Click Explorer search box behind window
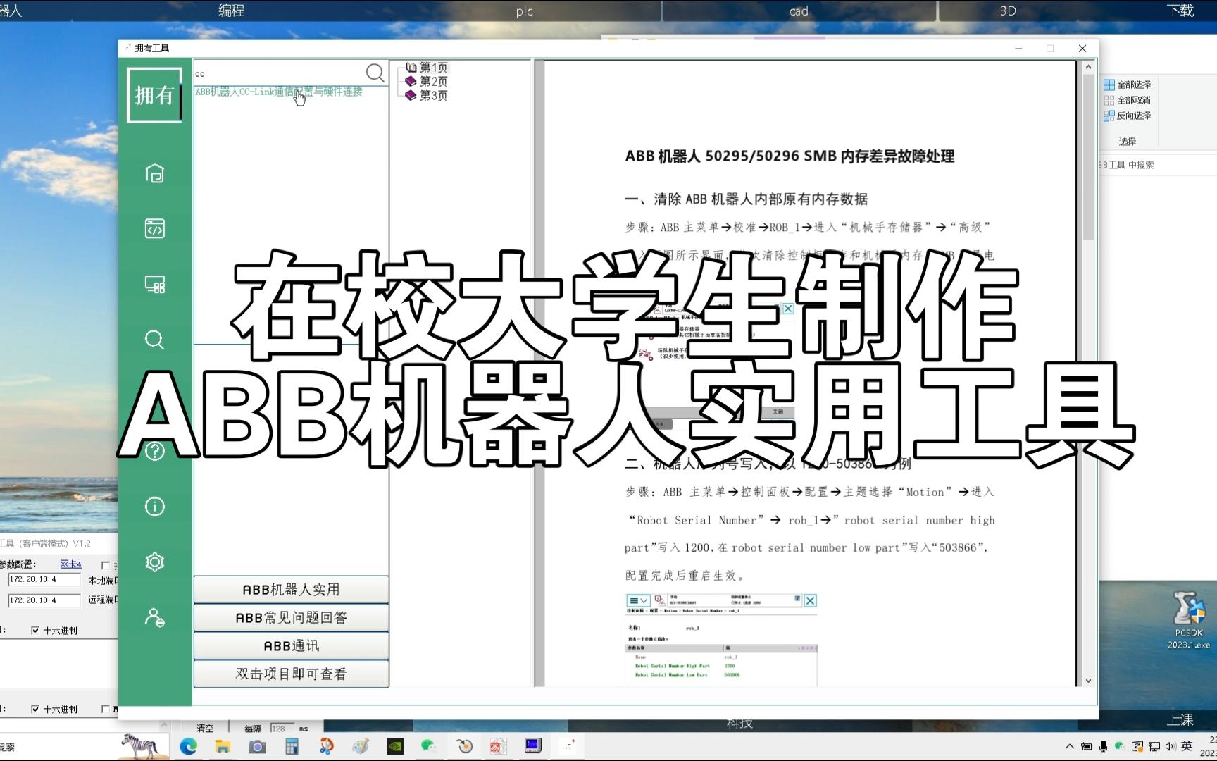Image resolution: width=1217 pixels, height=761 pixels. pos(1158,165)
